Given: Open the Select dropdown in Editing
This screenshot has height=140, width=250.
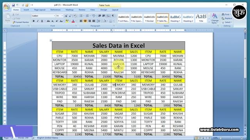Looking at the screenshot, I should coord(227,23).
